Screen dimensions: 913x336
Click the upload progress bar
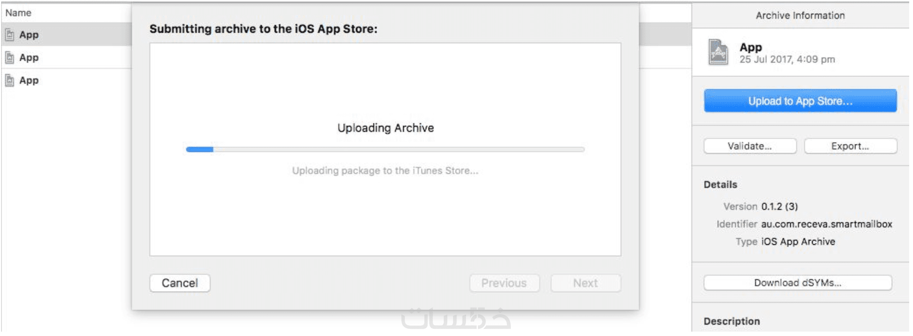point(385,149)
